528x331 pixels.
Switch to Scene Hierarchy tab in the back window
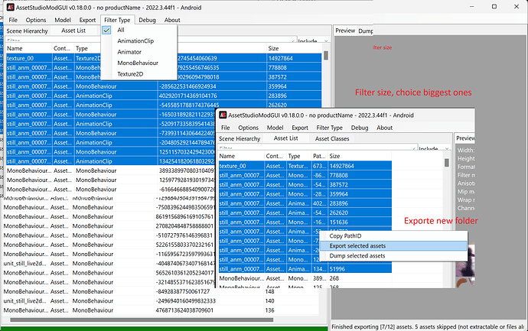coord(27,31)
